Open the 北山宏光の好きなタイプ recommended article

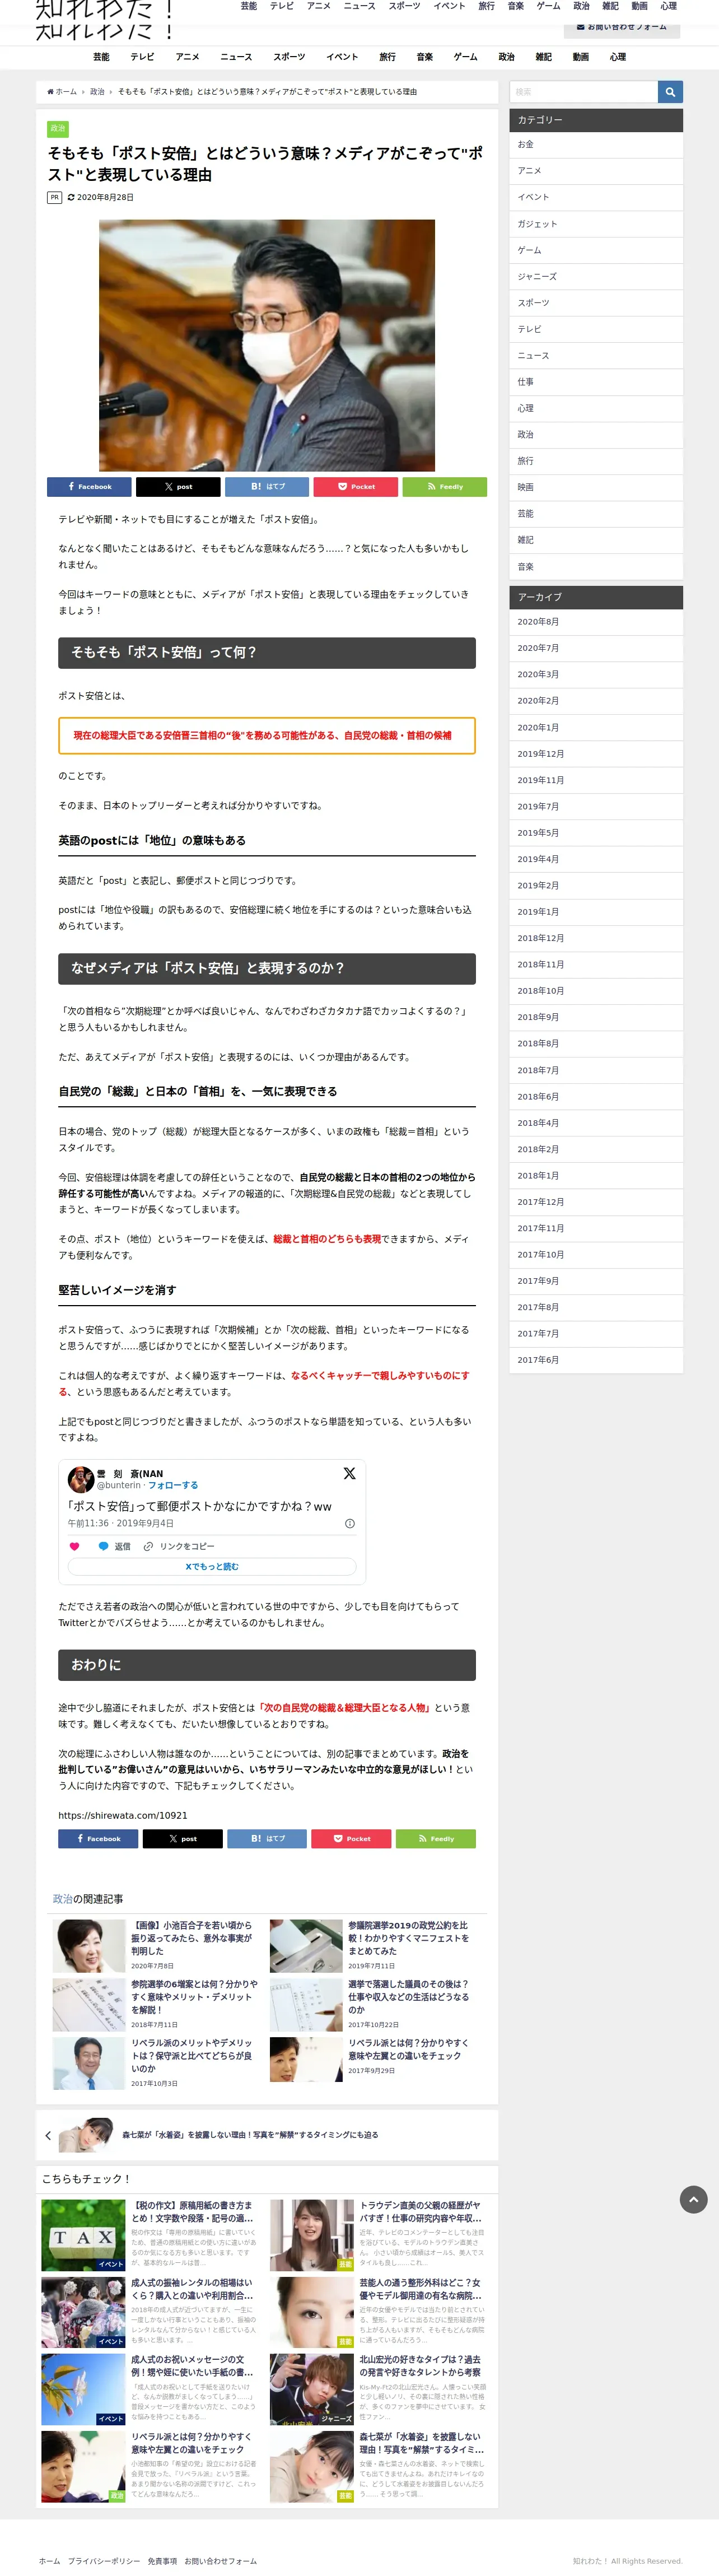pos(379,2389)
